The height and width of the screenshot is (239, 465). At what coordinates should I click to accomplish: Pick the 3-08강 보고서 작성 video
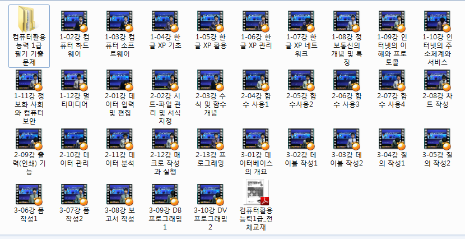click(x=120, y=192)
